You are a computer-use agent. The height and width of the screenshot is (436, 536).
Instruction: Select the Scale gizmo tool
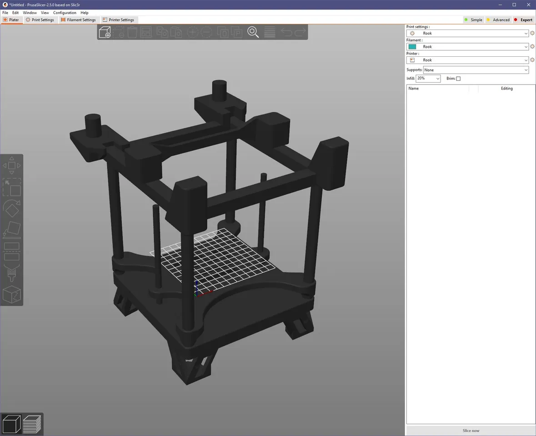coord(12,187)
